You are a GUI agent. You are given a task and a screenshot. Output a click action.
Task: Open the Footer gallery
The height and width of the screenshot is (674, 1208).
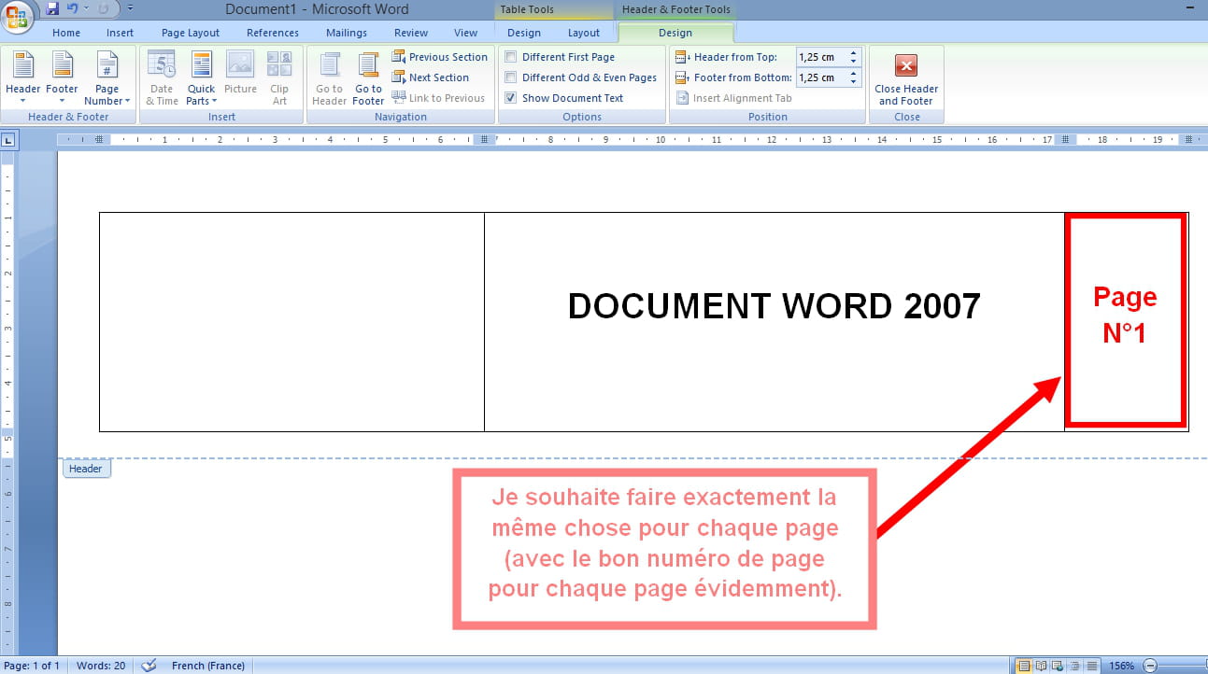click(63, 78)
